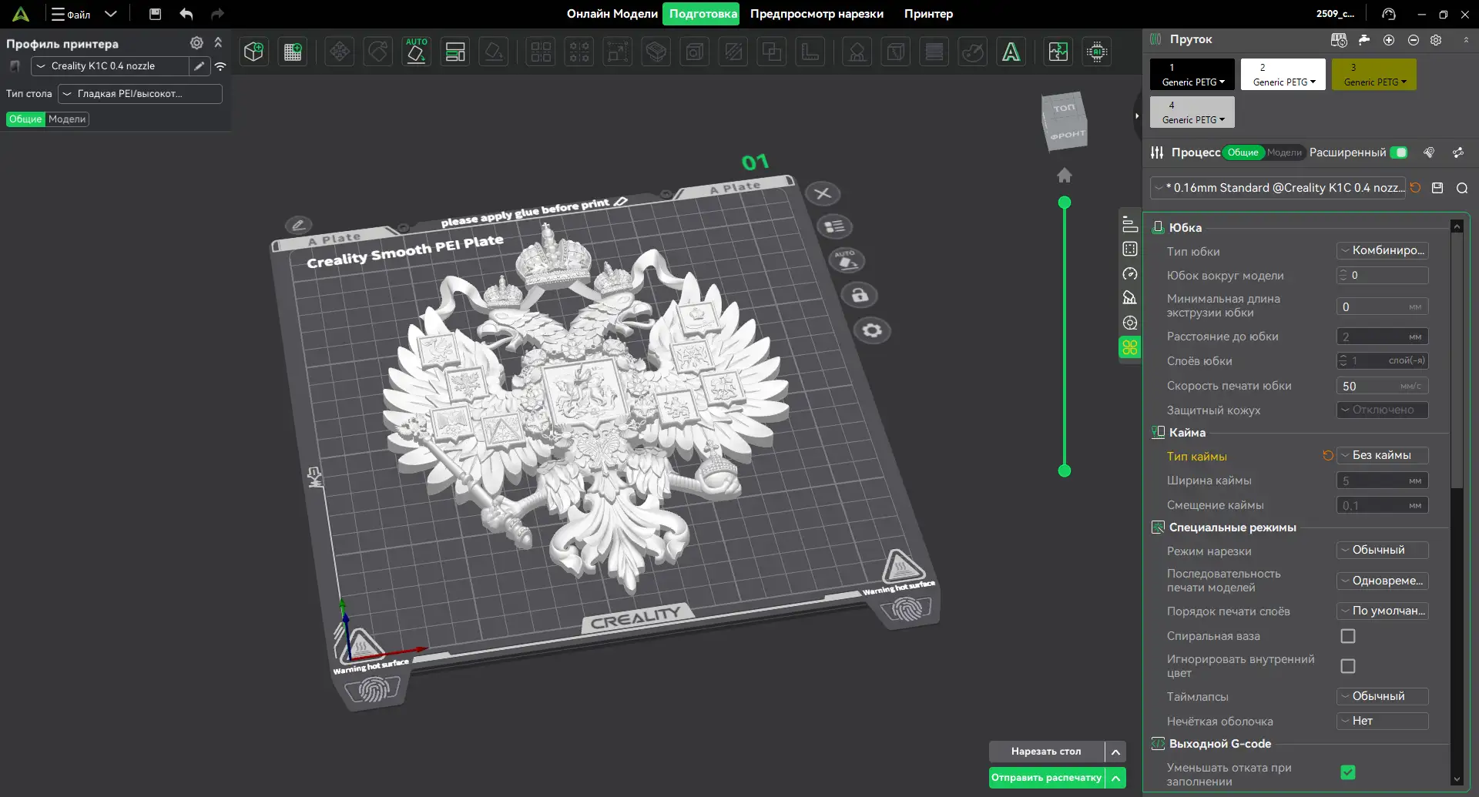Remove plate with the X icon

pyautogui.click(x=823, y=193)
